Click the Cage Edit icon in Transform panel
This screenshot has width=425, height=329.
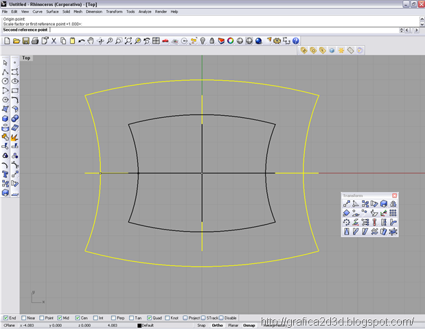click(x=393, y=232)
